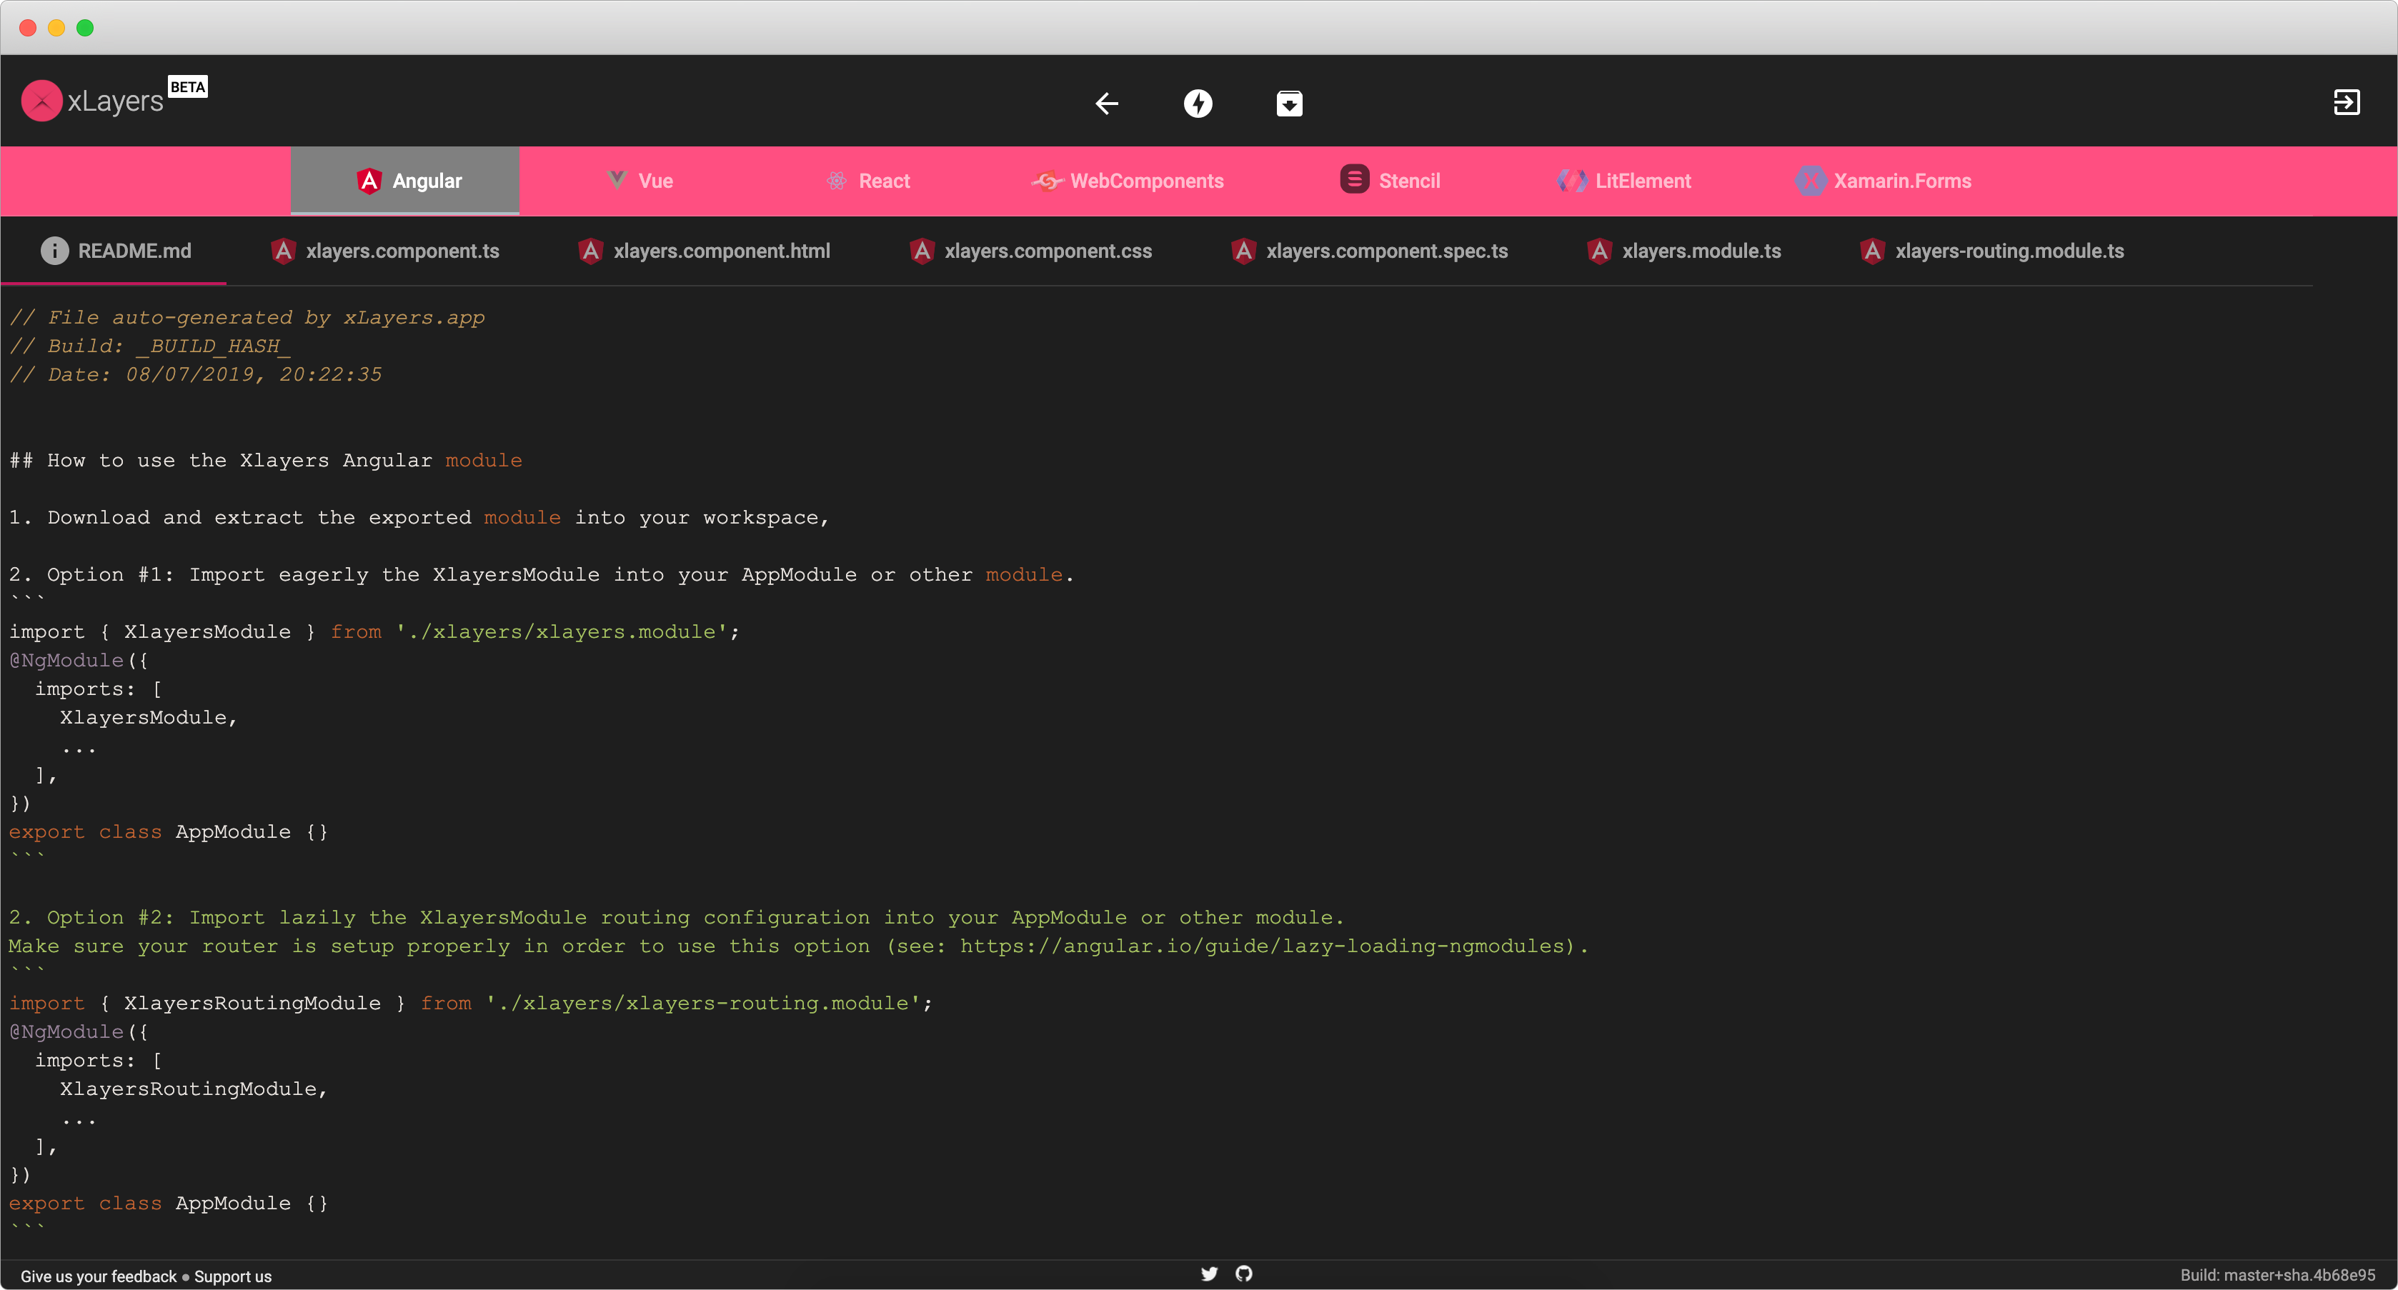2398x1290 pixels.
Task: Open the xlayers-routing.module.ts file tab
Action: coord(1991,251)
